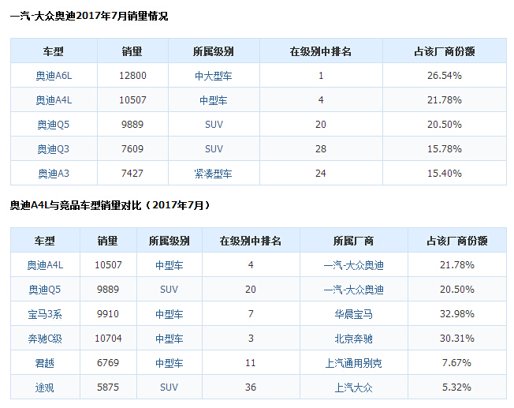Select the sales value 6769
This screenshot has width=514, height=408.
(x=108, y=363)
